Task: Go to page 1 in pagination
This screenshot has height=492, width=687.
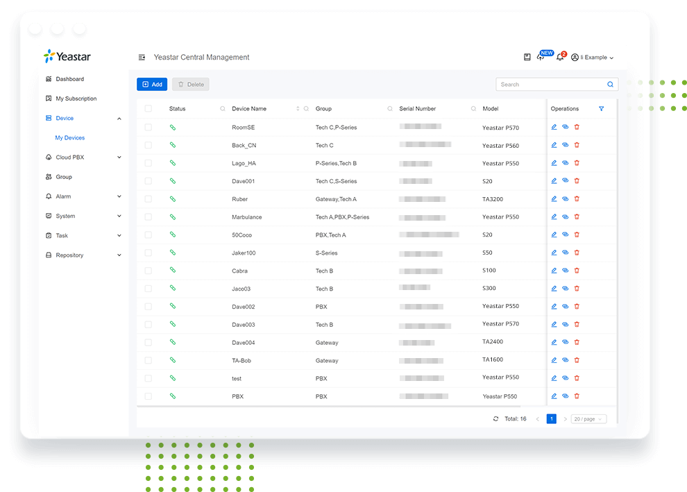Action: (x=551, y=419)
